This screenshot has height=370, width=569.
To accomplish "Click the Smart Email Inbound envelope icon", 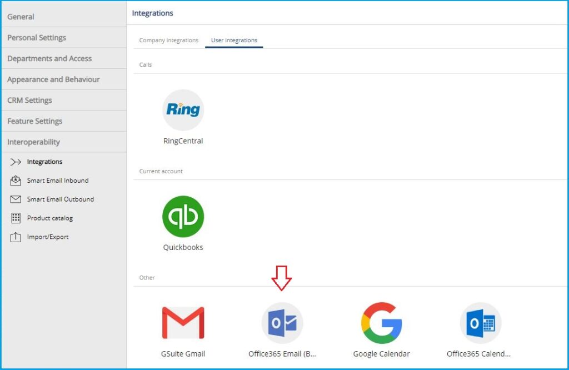I will click(x=16, y=181).
